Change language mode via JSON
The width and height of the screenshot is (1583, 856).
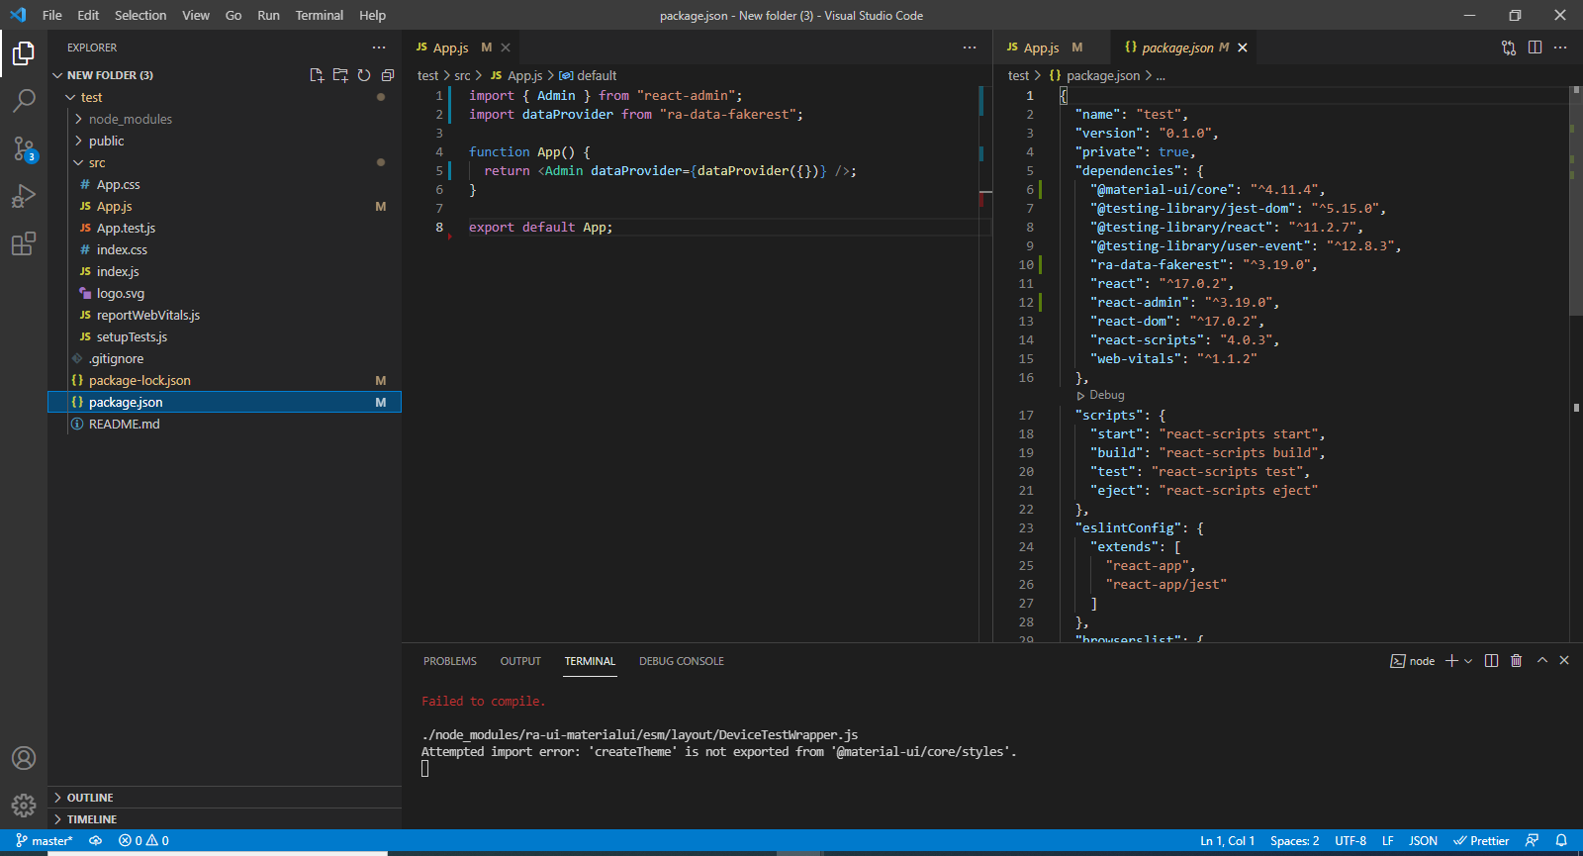click(1423, 841)
